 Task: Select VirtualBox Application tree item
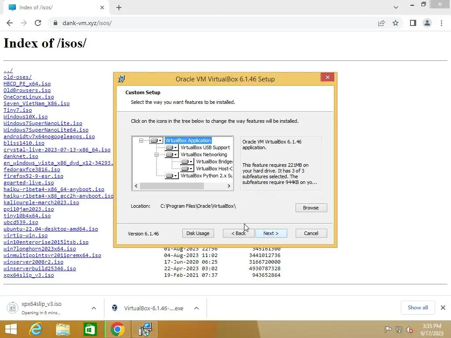tap(188, 140)
